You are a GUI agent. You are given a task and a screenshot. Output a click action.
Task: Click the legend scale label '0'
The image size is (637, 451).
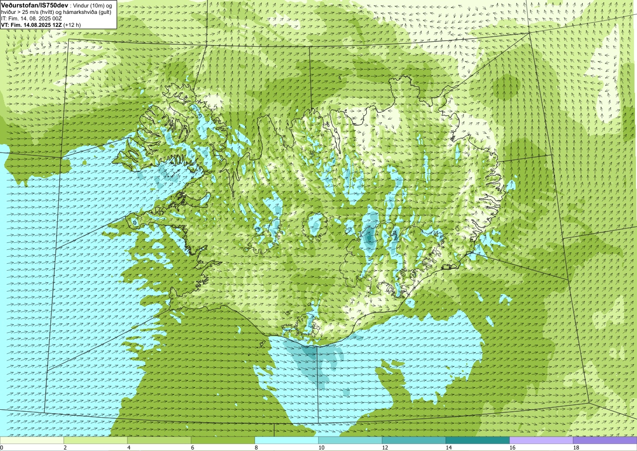point(1,448)
